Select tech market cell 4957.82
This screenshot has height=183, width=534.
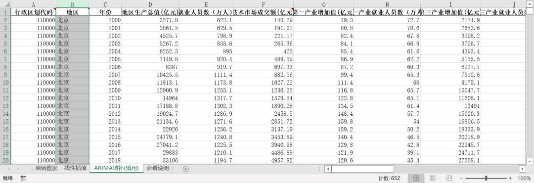(263, 160)
